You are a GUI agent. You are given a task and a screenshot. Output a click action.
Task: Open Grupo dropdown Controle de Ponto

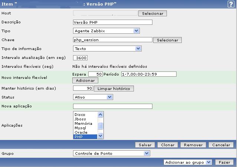(x=112, y=153)
